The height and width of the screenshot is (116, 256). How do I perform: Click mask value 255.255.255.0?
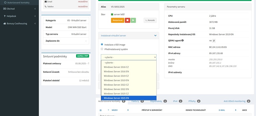click(x=216, y=59)
